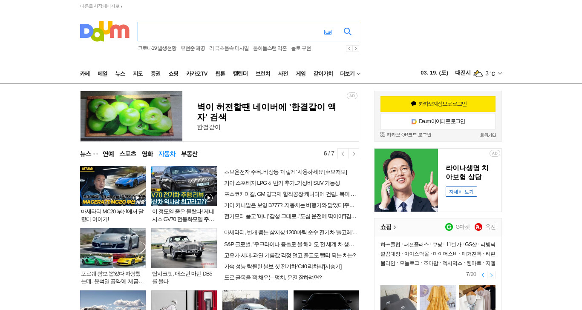The width and height of the screenshot is (582, 310).
Task: Play the Genesis GV70 video
Action: click(208, 198)
